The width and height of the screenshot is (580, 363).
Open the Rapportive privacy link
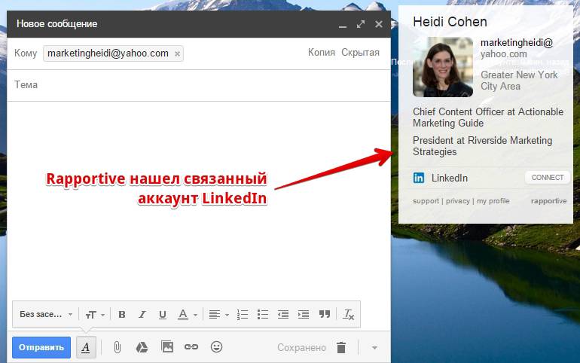(x=457, y=201)
